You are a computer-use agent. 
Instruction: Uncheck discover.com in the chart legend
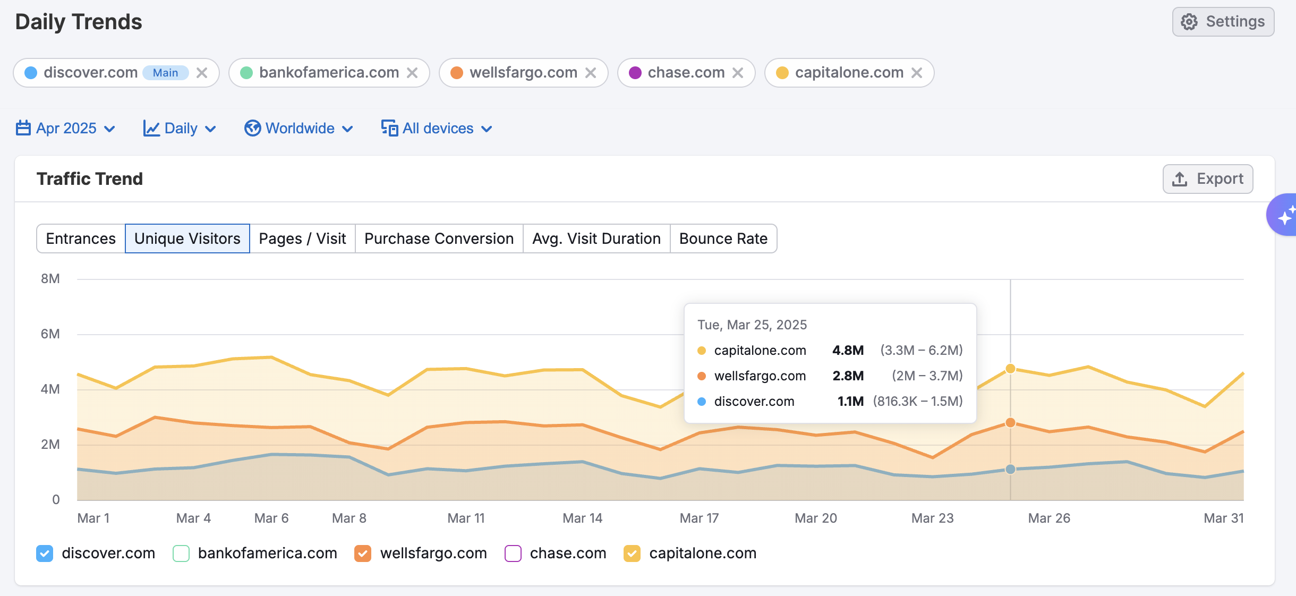(45, 554)
